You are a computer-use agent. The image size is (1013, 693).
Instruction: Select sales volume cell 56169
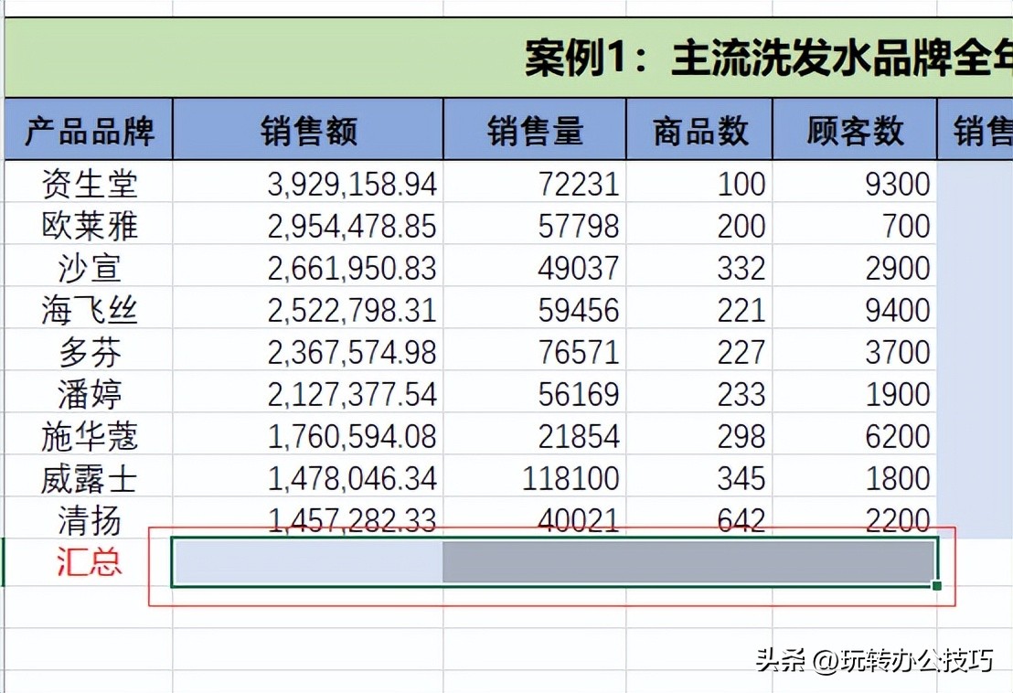(x=535, y=392)
